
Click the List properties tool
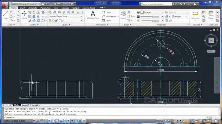pos(169,21)
